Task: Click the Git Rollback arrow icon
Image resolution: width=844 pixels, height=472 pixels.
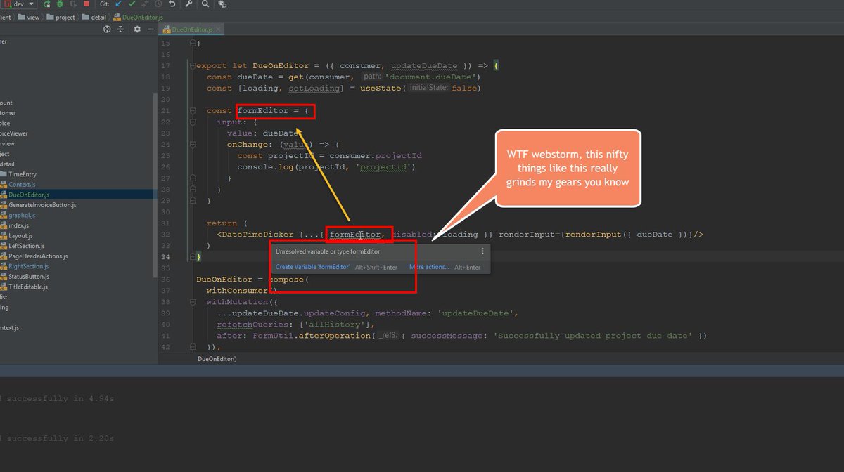Action: 172,4
